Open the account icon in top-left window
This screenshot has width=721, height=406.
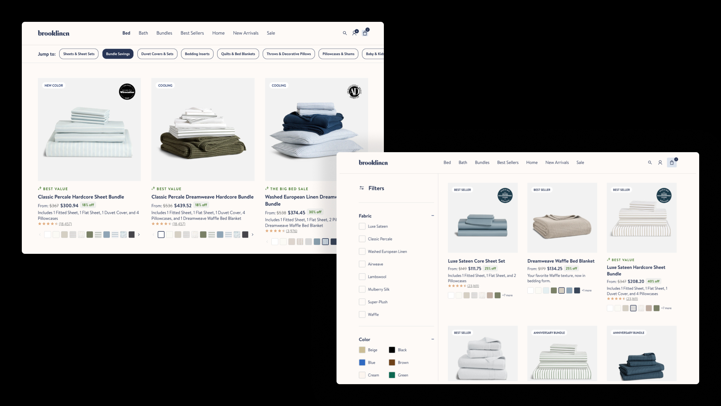pos(355,33)
